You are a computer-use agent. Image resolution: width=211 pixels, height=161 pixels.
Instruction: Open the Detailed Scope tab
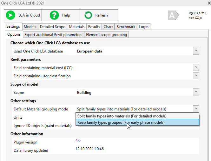click(x=53, y=27)
